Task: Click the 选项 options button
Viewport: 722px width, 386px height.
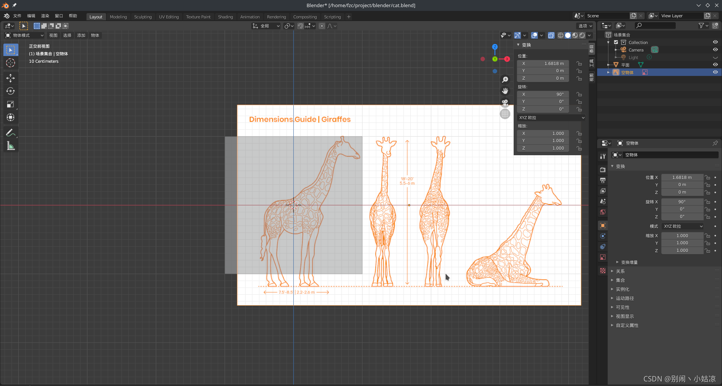Action: click(x=585, y=26)
